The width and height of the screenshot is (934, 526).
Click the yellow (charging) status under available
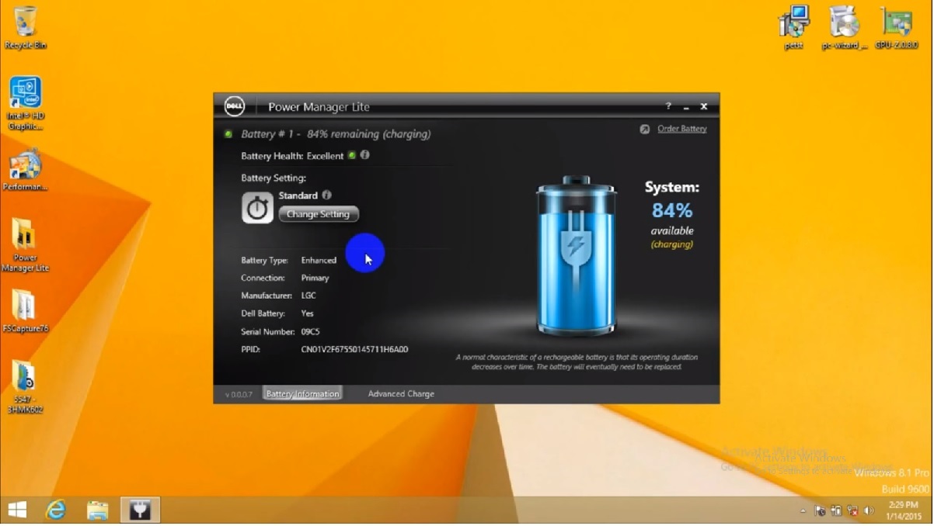tap(672, 244)
